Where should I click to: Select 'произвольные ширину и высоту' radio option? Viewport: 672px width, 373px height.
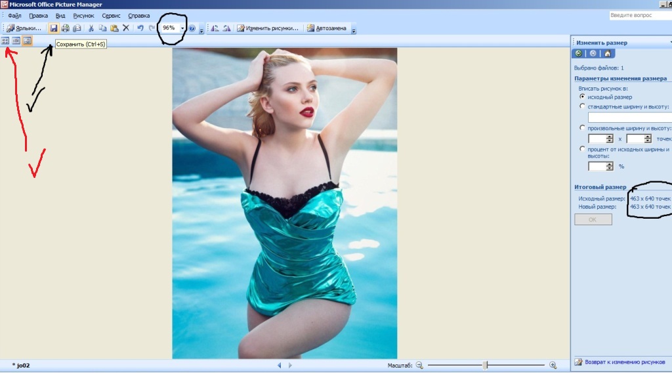click(582, 128)
